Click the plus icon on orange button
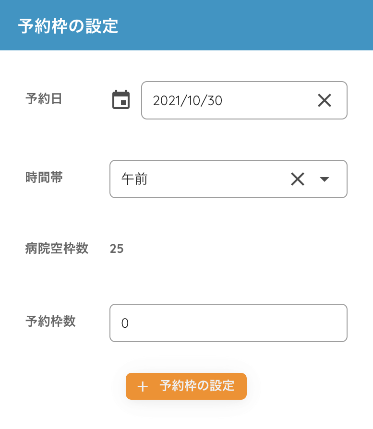 click(143, 387)
